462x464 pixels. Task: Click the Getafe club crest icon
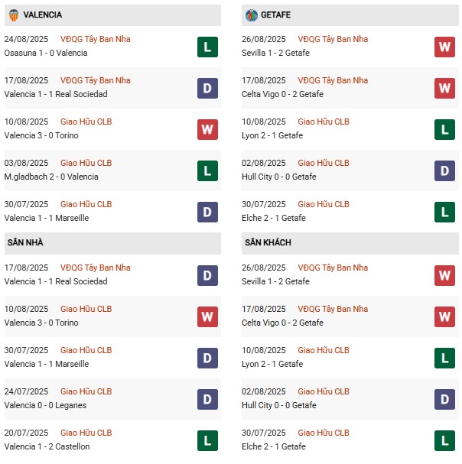click(251, 15)
